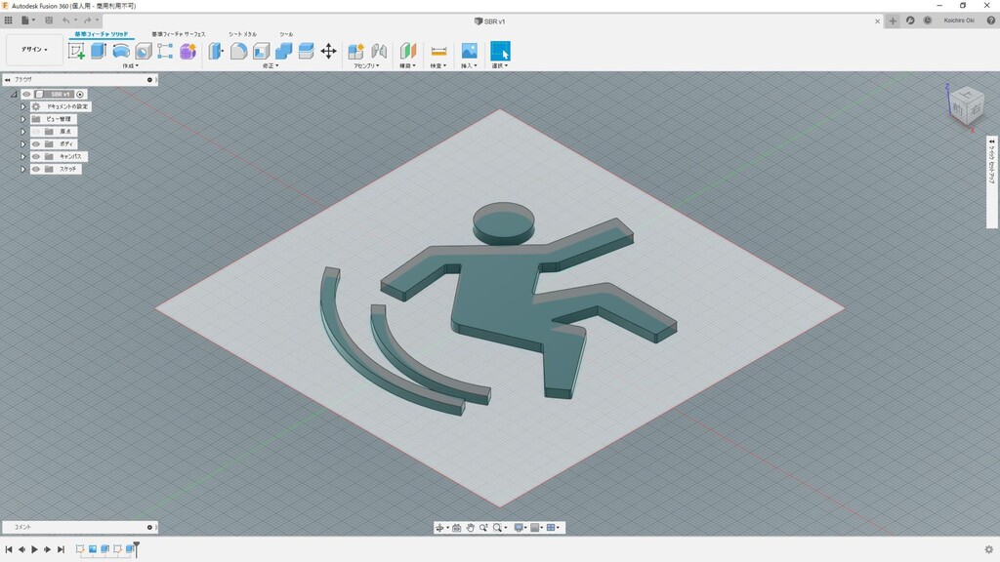Expand キャンバス node
1000x562 pixels.
[x=23, y=156]
